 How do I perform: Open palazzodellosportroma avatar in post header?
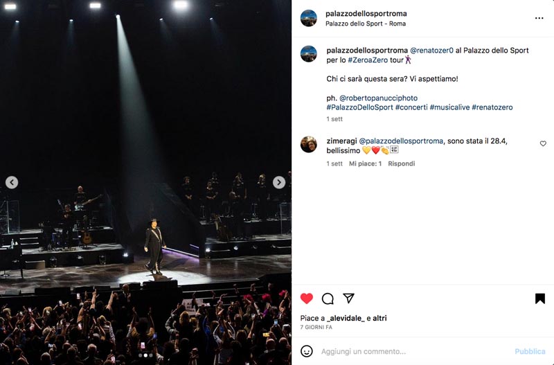click(x=308, y=18)
